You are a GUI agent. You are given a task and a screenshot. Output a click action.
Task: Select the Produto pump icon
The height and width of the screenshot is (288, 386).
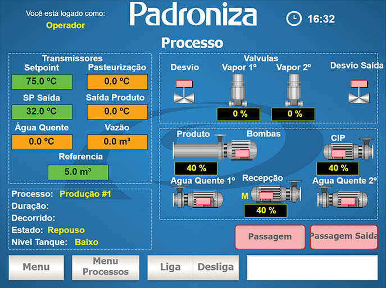point(215,150)
